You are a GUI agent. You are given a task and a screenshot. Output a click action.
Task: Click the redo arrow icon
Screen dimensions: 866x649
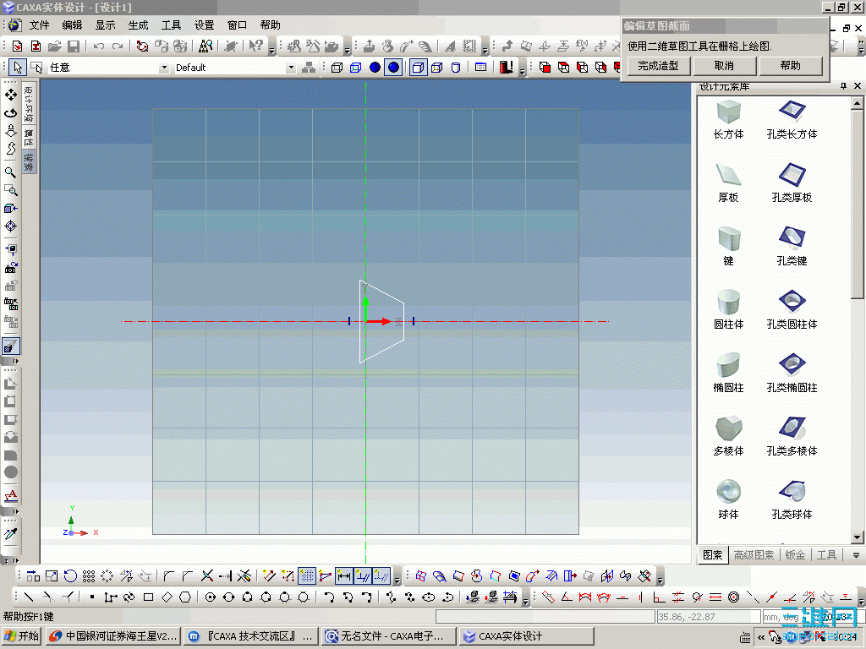[x=118, y=46]
